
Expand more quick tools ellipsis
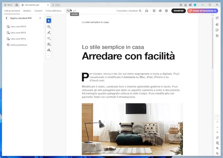[x=49, y=56]
